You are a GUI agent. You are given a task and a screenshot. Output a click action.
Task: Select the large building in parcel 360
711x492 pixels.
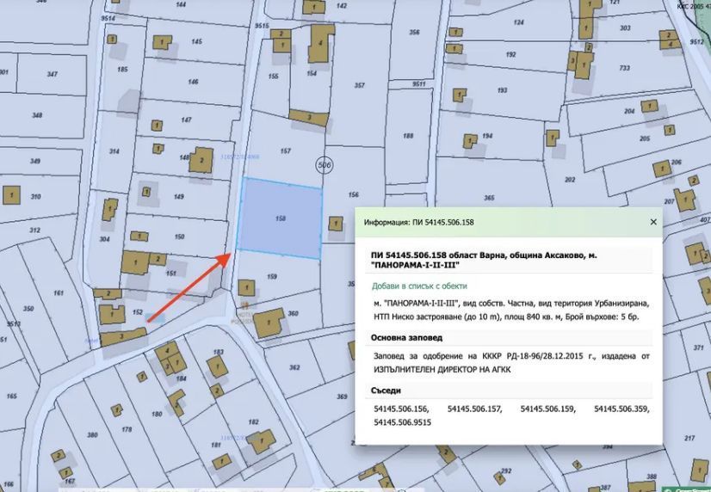269,323
